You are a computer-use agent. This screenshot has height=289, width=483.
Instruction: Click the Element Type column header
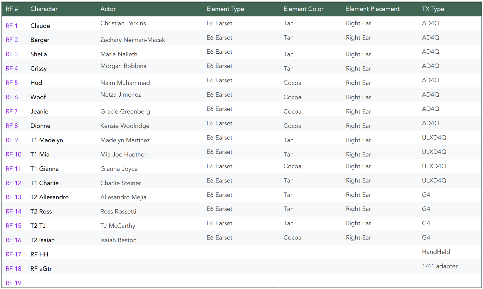click(225, 9)
